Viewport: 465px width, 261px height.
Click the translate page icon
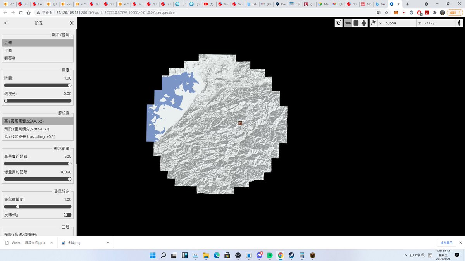point(378,12)
